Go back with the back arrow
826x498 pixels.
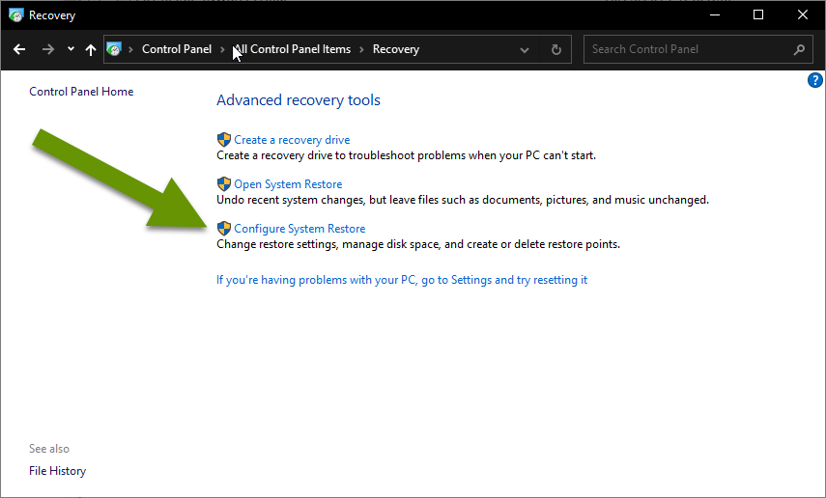coord(19,49)
